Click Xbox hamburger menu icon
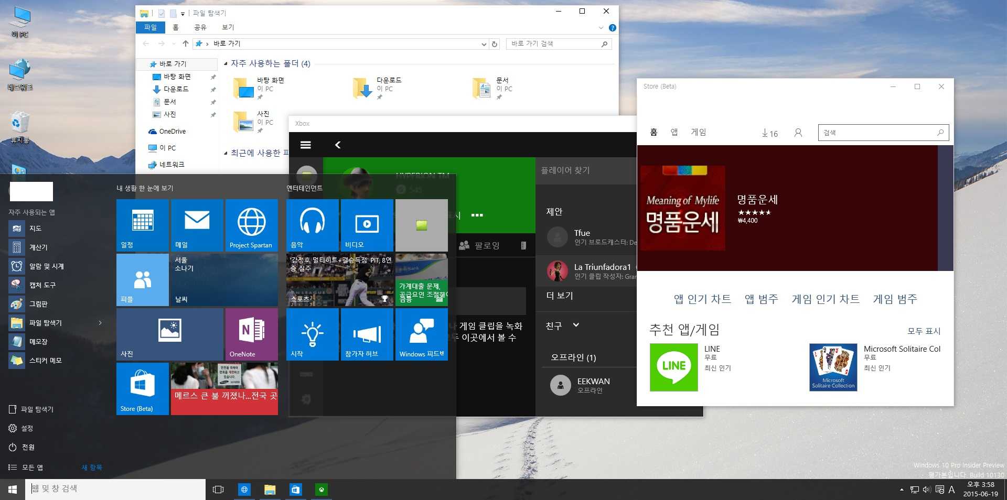This screenshot has height=500, width=1007. coord(306,145)
